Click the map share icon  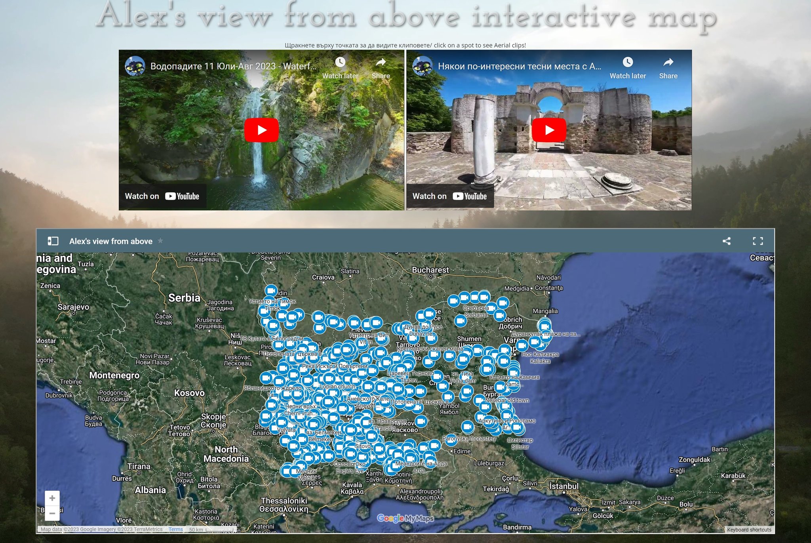coord(726,241)
